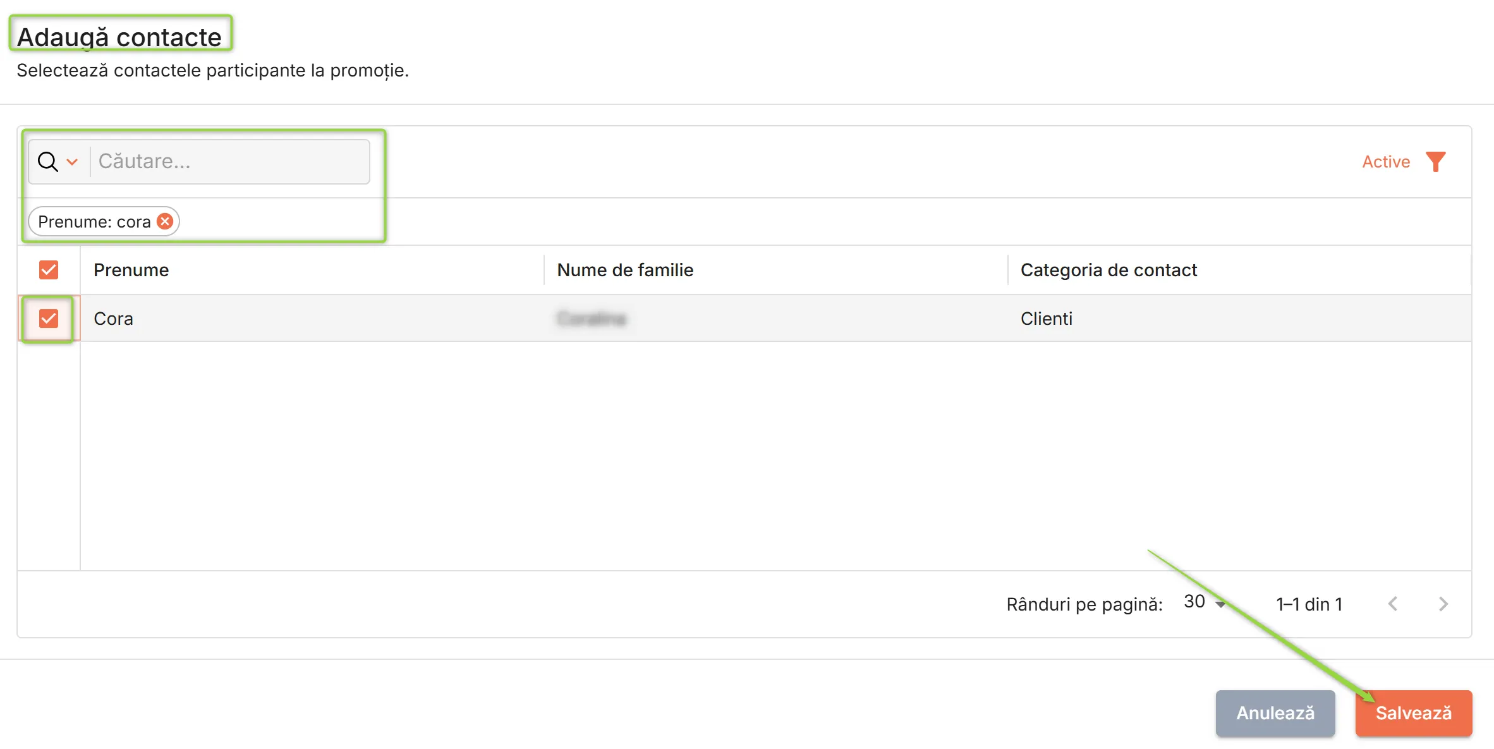Click the Salvează button
Viewport: 1494px width, 749px height.
tap(1414, 713)
